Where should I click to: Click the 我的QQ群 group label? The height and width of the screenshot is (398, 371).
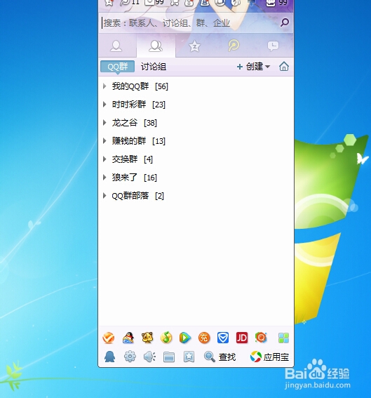130,86
